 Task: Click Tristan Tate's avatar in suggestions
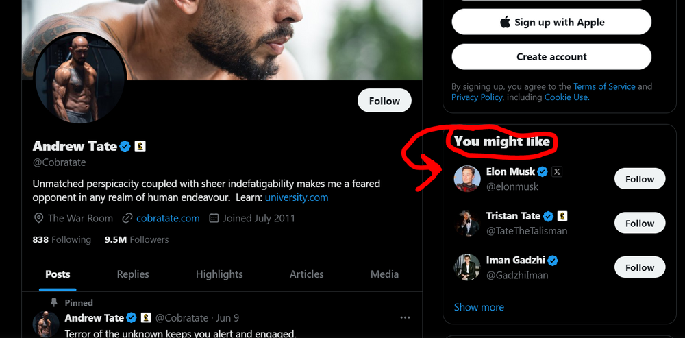click(x=467, y=223)
